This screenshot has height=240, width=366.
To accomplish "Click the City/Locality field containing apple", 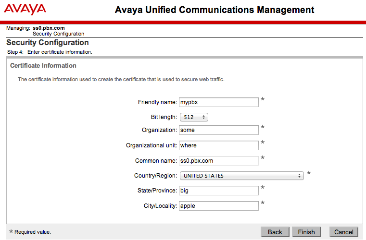I will [x=219, y=206].
